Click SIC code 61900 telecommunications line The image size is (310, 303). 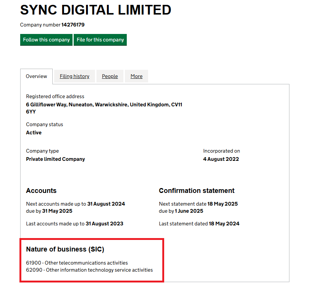77,263
